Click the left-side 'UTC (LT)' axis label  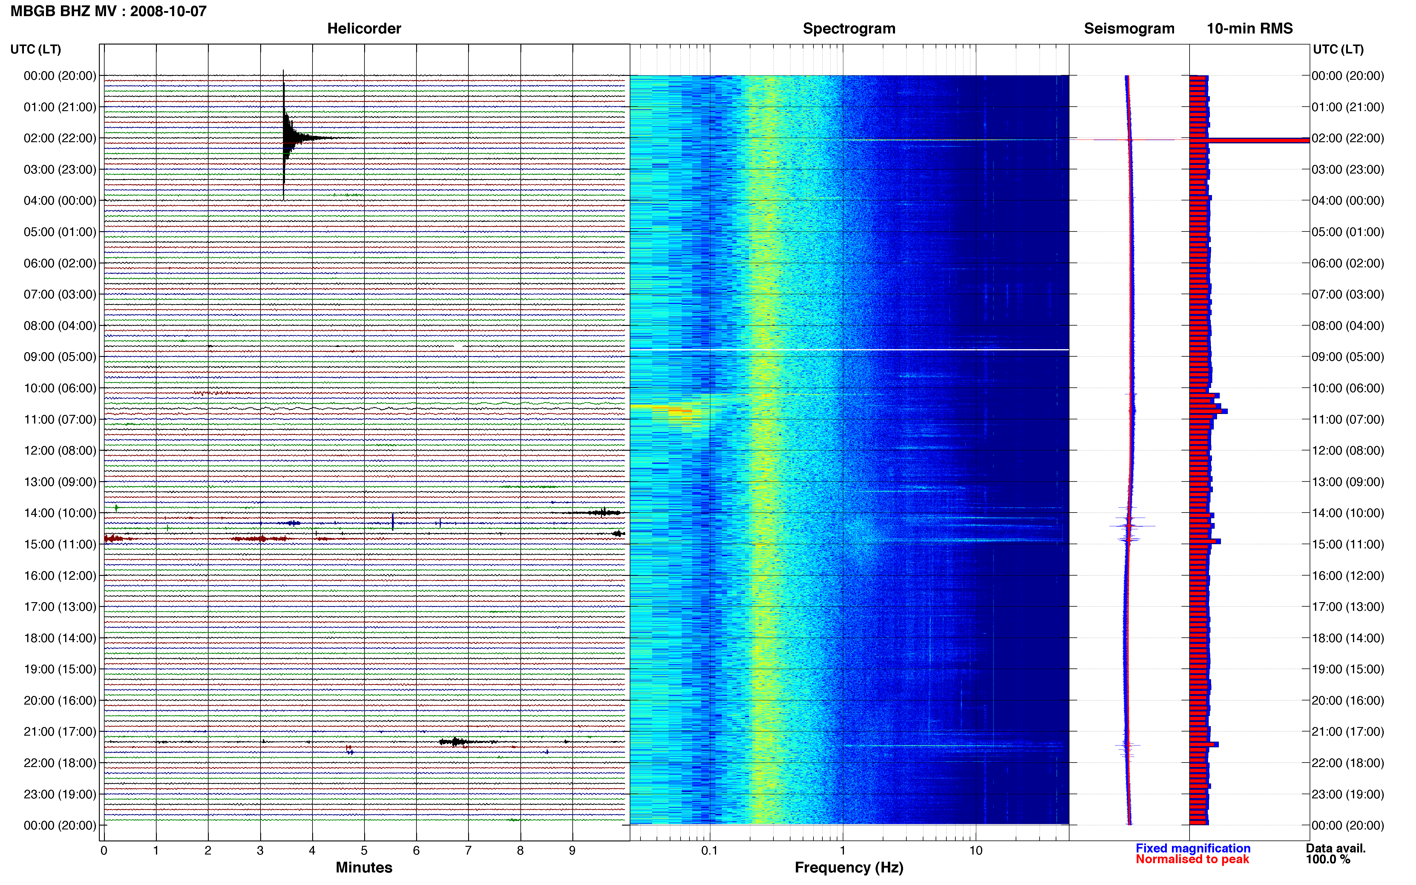(x=36, y=49)
